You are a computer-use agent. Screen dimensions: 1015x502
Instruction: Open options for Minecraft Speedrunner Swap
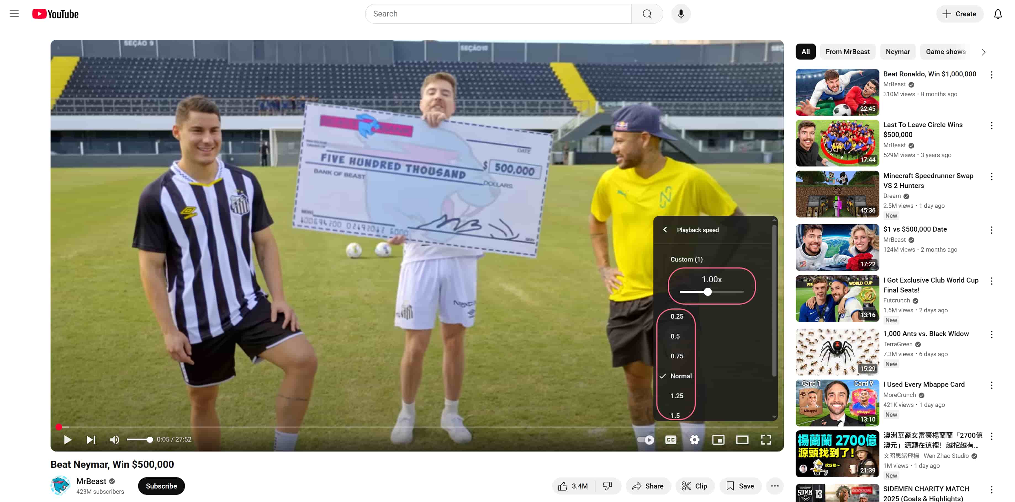coord(991,177)
